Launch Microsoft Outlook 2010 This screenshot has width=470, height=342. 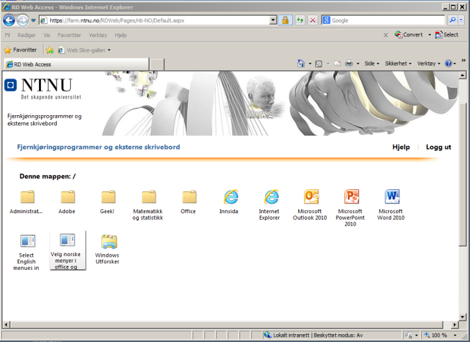(x=311, y=205)
